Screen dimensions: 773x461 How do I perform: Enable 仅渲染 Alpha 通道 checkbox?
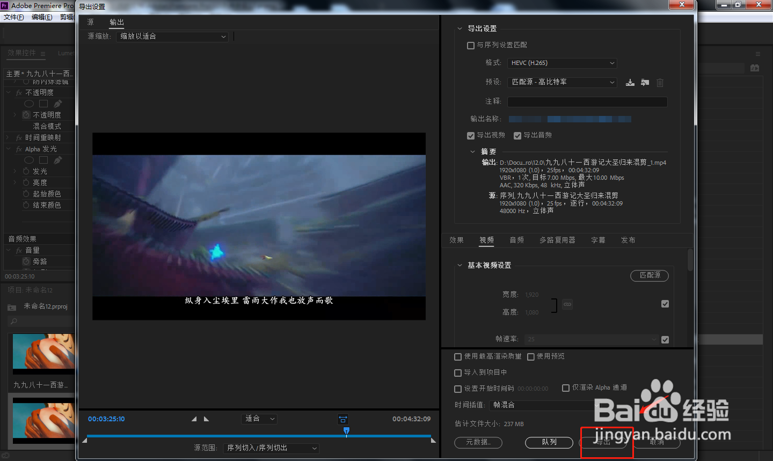566,388
